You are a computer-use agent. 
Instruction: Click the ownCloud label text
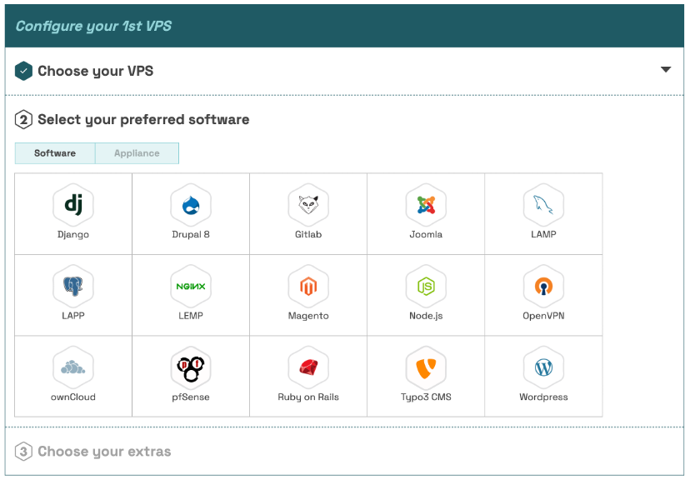73,397
